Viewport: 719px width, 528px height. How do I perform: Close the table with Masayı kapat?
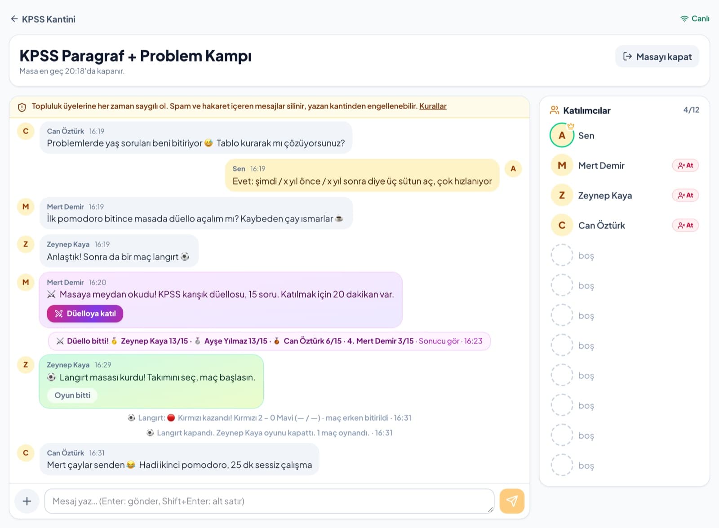(657, 57)
